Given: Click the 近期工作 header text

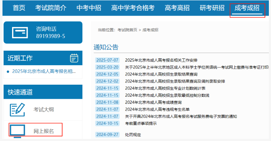Looking at the screenshot, I should tap(20, 58).
